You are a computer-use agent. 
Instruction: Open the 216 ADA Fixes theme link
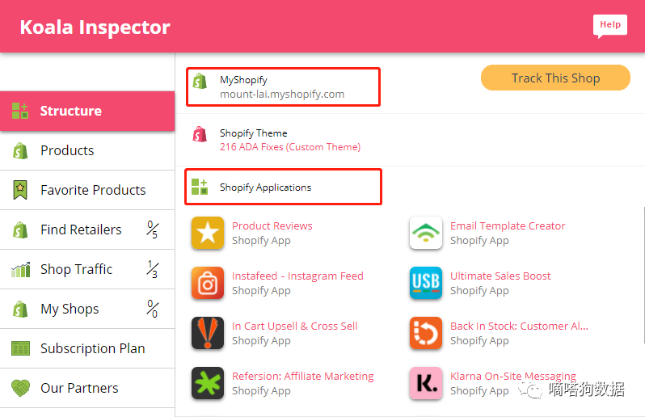(x=290, y=147)
